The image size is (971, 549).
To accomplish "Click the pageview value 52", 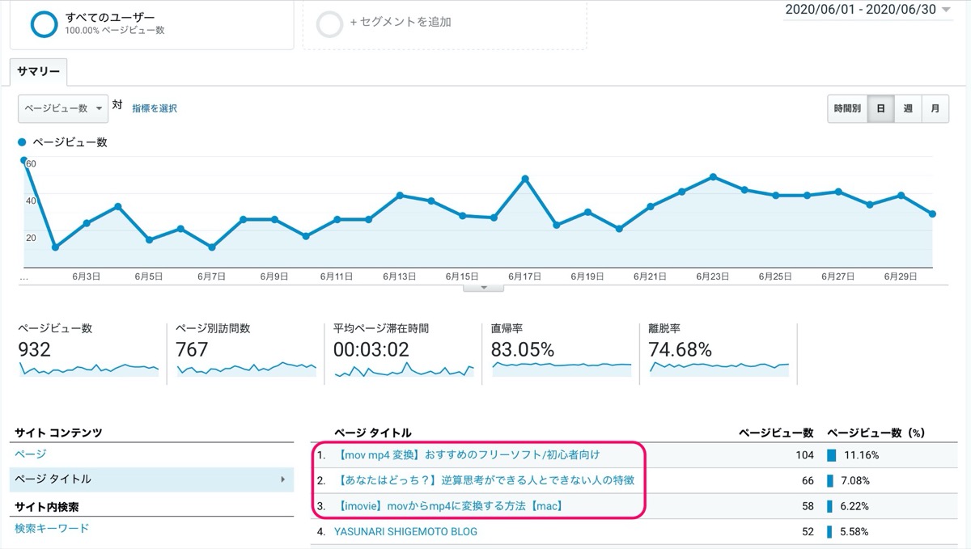I will (x=808, y=532).
